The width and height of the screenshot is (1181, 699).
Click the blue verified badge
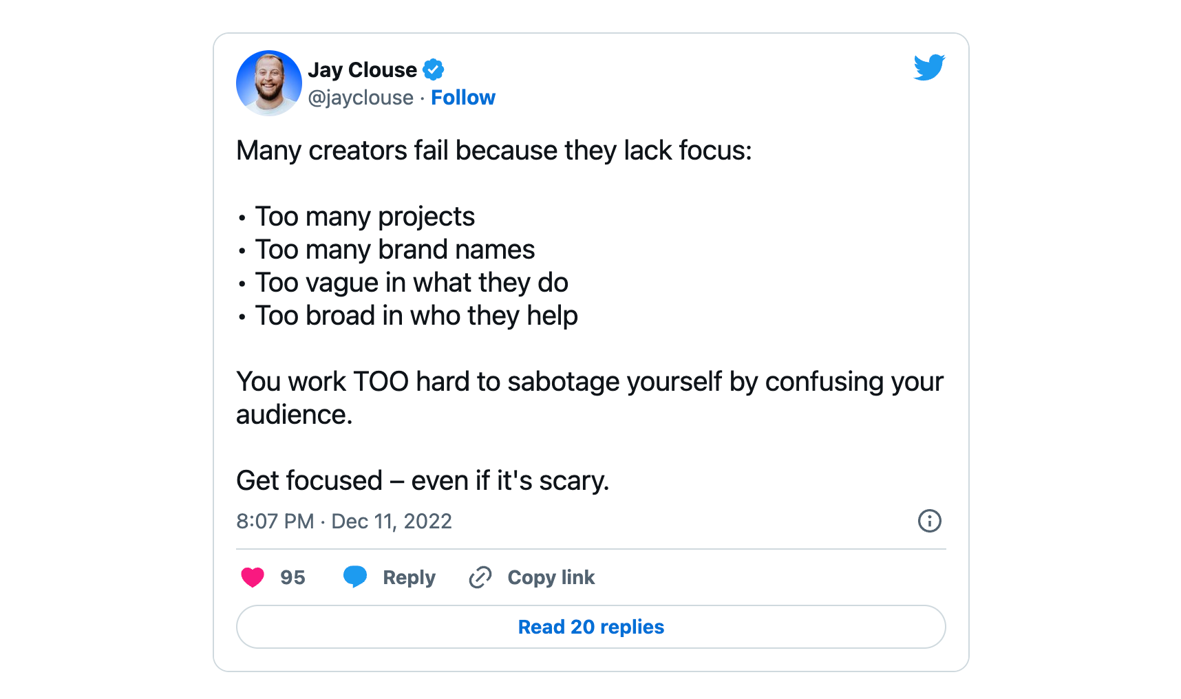click(433, 69)
